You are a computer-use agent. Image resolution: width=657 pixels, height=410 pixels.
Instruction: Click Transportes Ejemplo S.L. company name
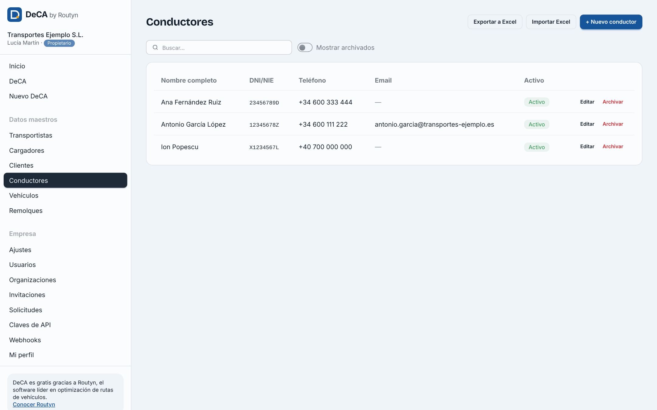click(45, 35)
